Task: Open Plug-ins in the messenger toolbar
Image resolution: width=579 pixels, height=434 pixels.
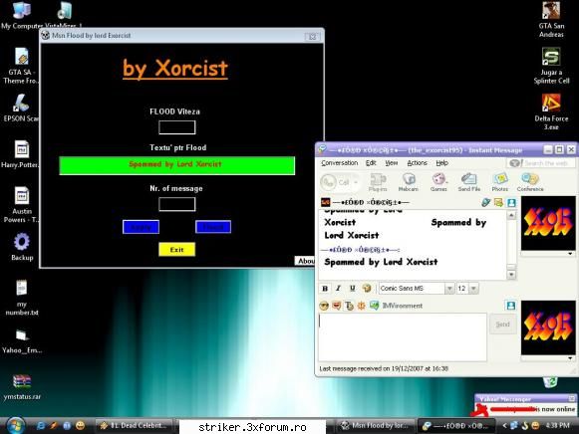Action: click(378, 182)
